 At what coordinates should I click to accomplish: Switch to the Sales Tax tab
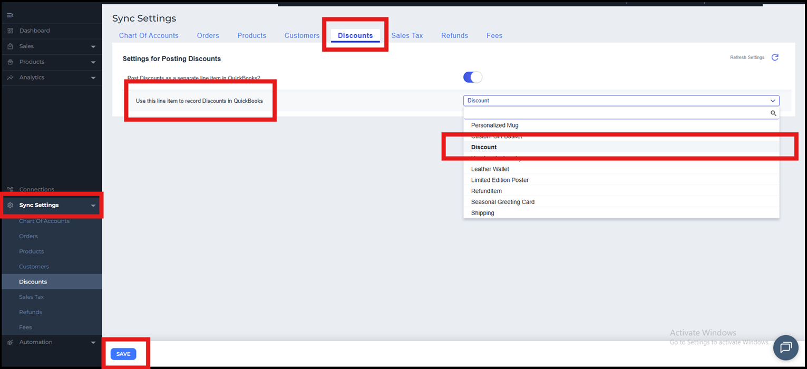407,36
